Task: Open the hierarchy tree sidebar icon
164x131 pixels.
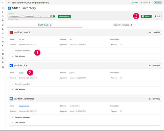Action: [3, 50]
